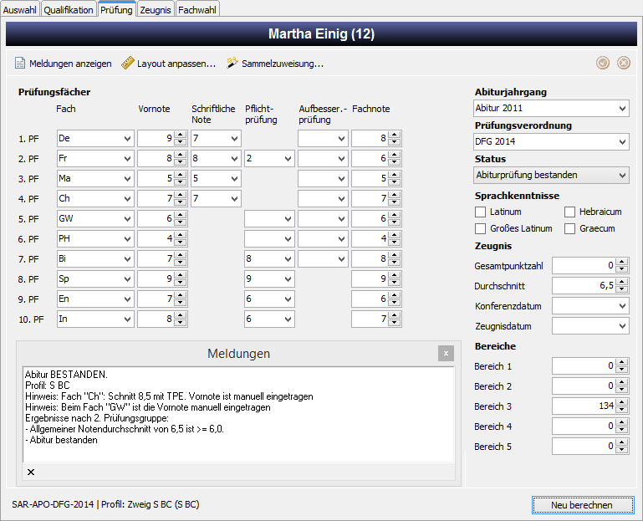Click the Sammelzuweisung magic wand icon
This screenshot has height=521, width=643.
tap(232, 64)
